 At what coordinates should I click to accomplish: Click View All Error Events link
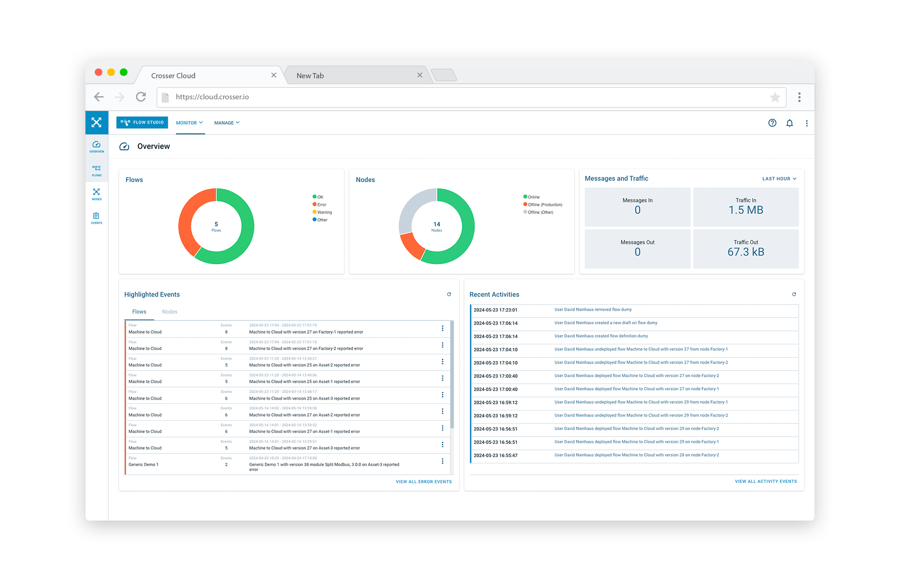424,482
